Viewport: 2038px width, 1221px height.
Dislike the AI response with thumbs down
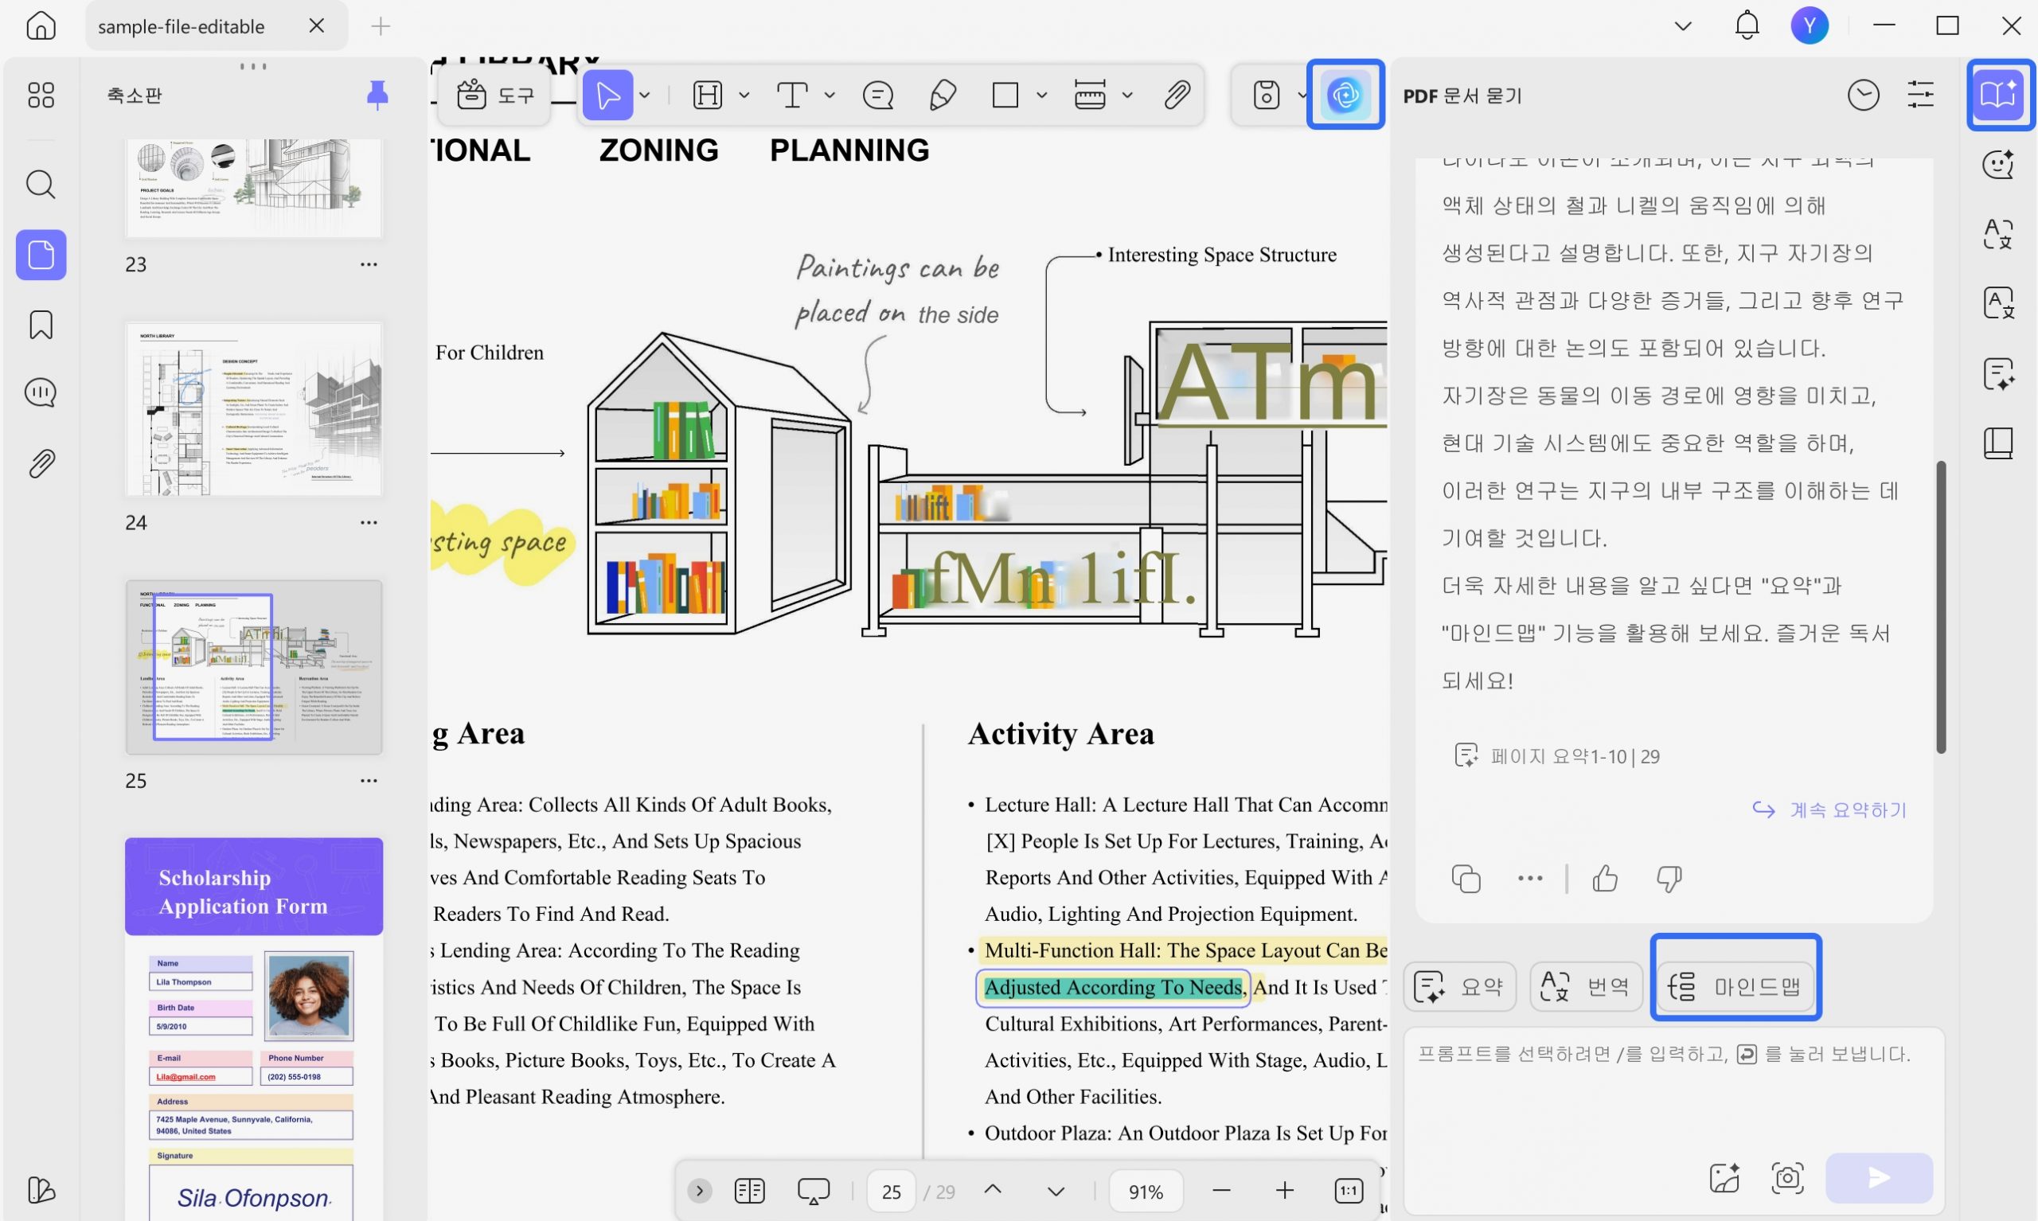pos(1669,879)
